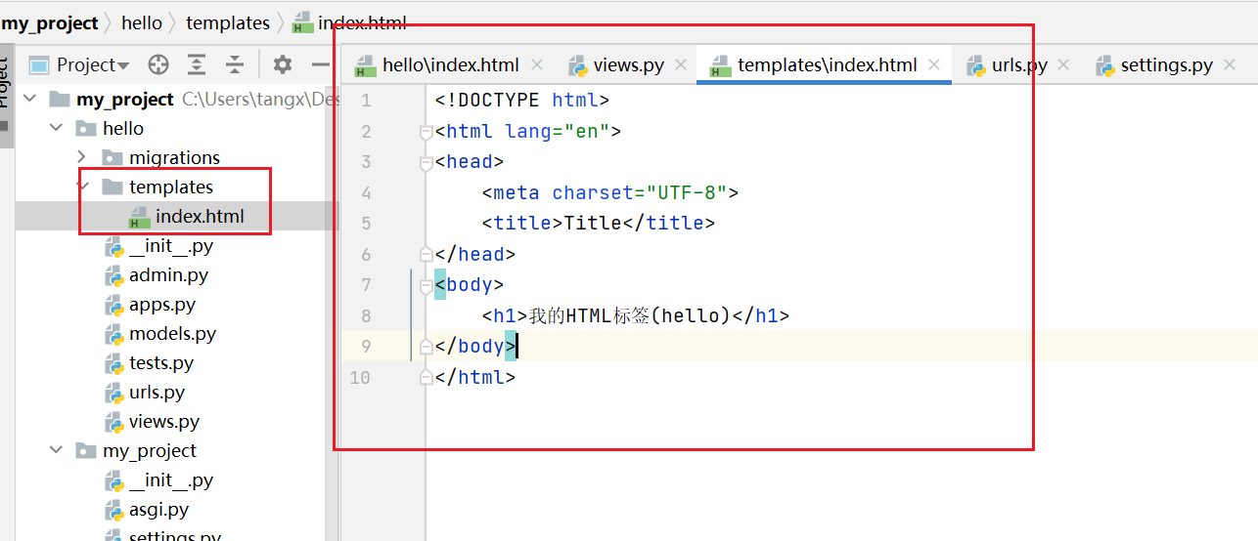Click my_project breadcrumb in navigation bar
Screen dimensions: 1258x541
click(50, 22)
